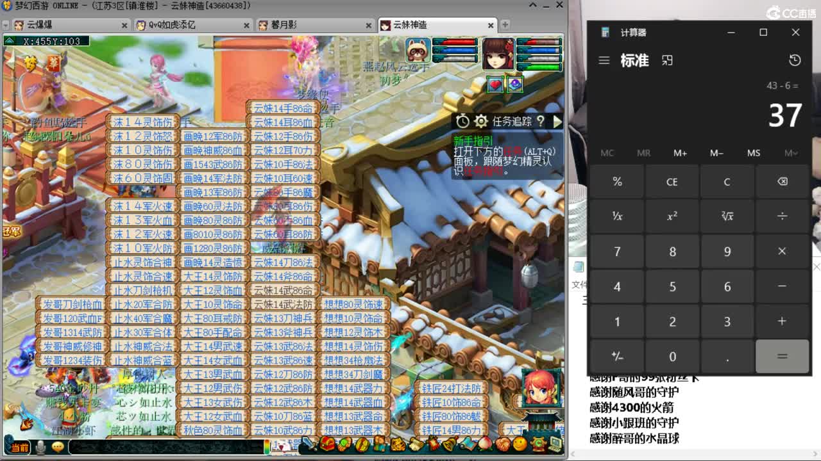Click calculator digit 0

point(672,356)
